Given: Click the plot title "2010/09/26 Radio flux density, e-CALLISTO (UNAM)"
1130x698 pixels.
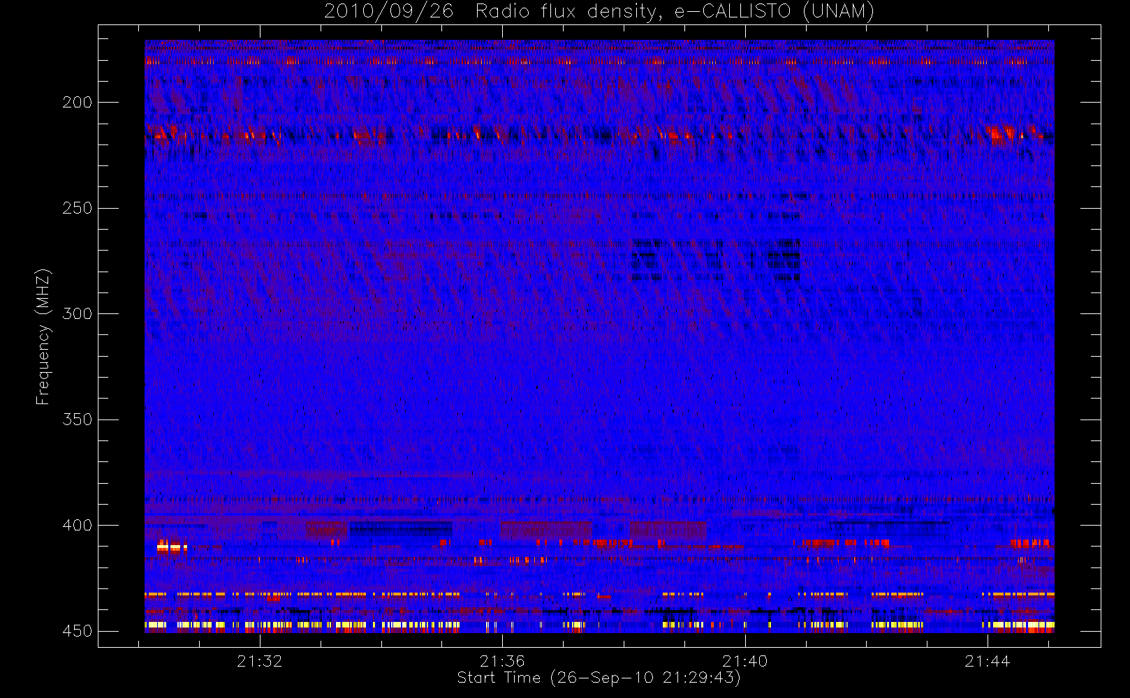Looking at the screenshot, I should coord(599,11).
